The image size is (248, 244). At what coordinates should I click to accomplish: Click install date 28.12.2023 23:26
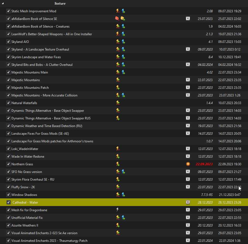point(230,202)
